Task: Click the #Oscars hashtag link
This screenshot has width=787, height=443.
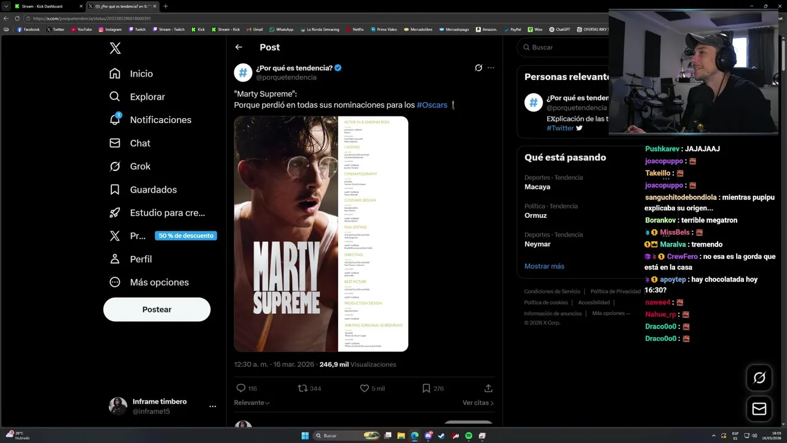Action: coord(432,105)
